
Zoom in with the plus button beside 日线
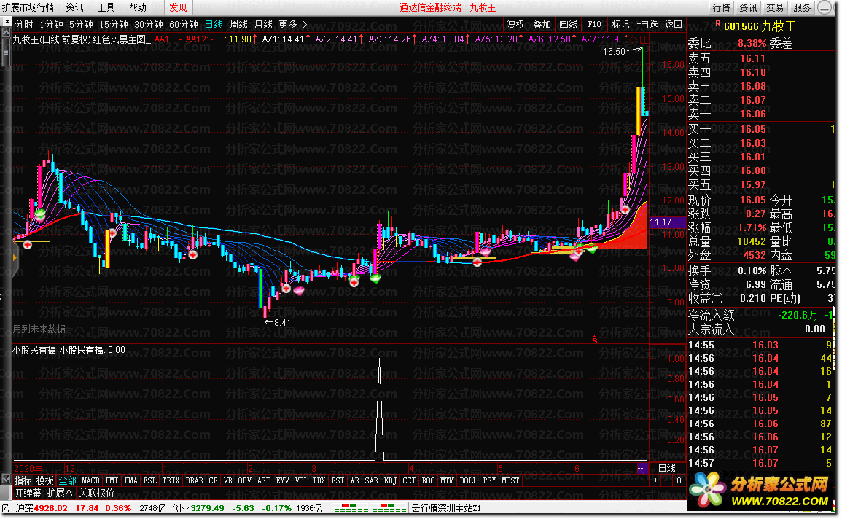point(655,480)
